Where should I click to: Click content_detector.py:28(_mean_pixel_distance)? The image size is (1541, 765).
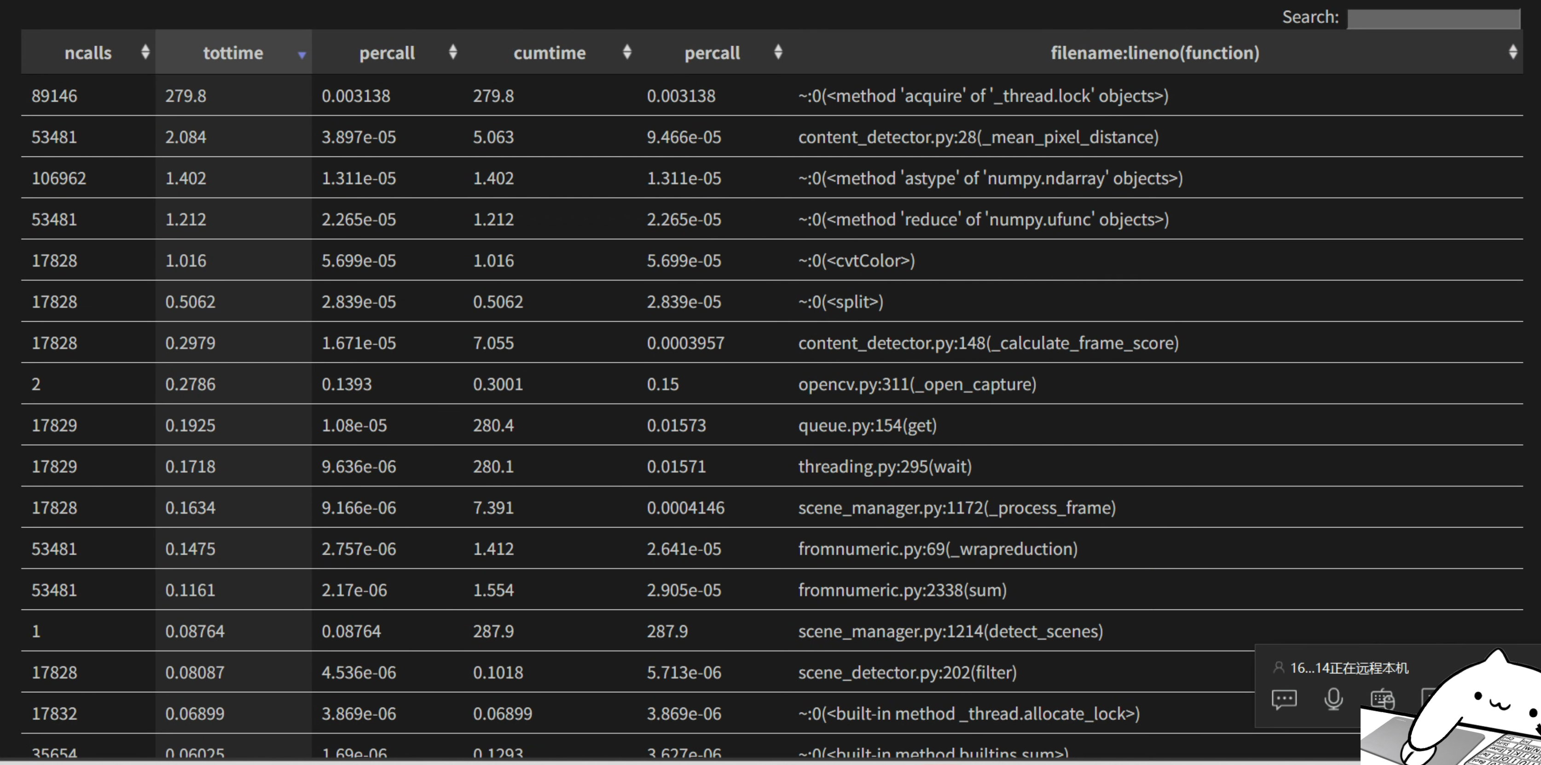(978, 137)
